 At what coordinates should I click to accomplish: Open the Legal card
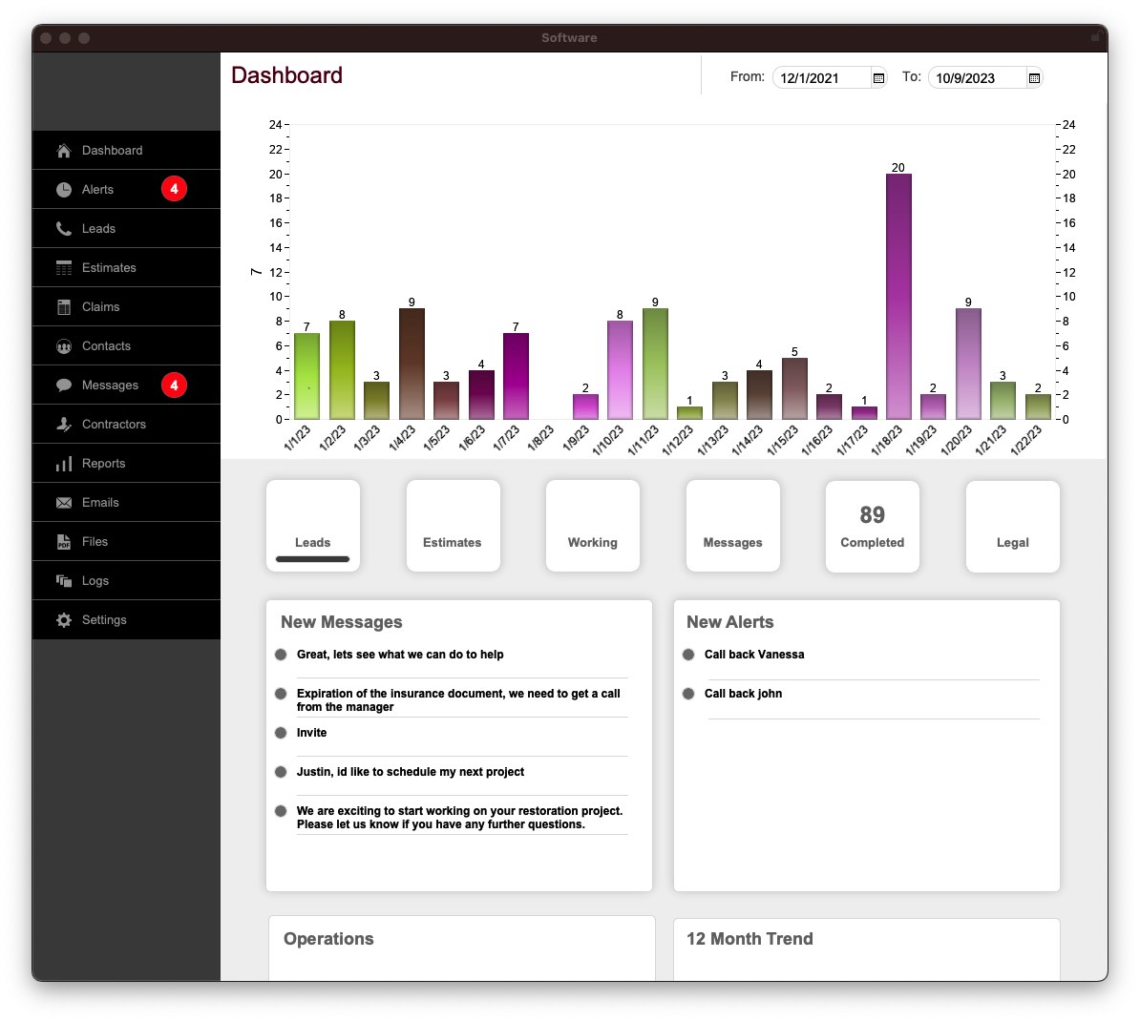click(x=1012, y=527)
